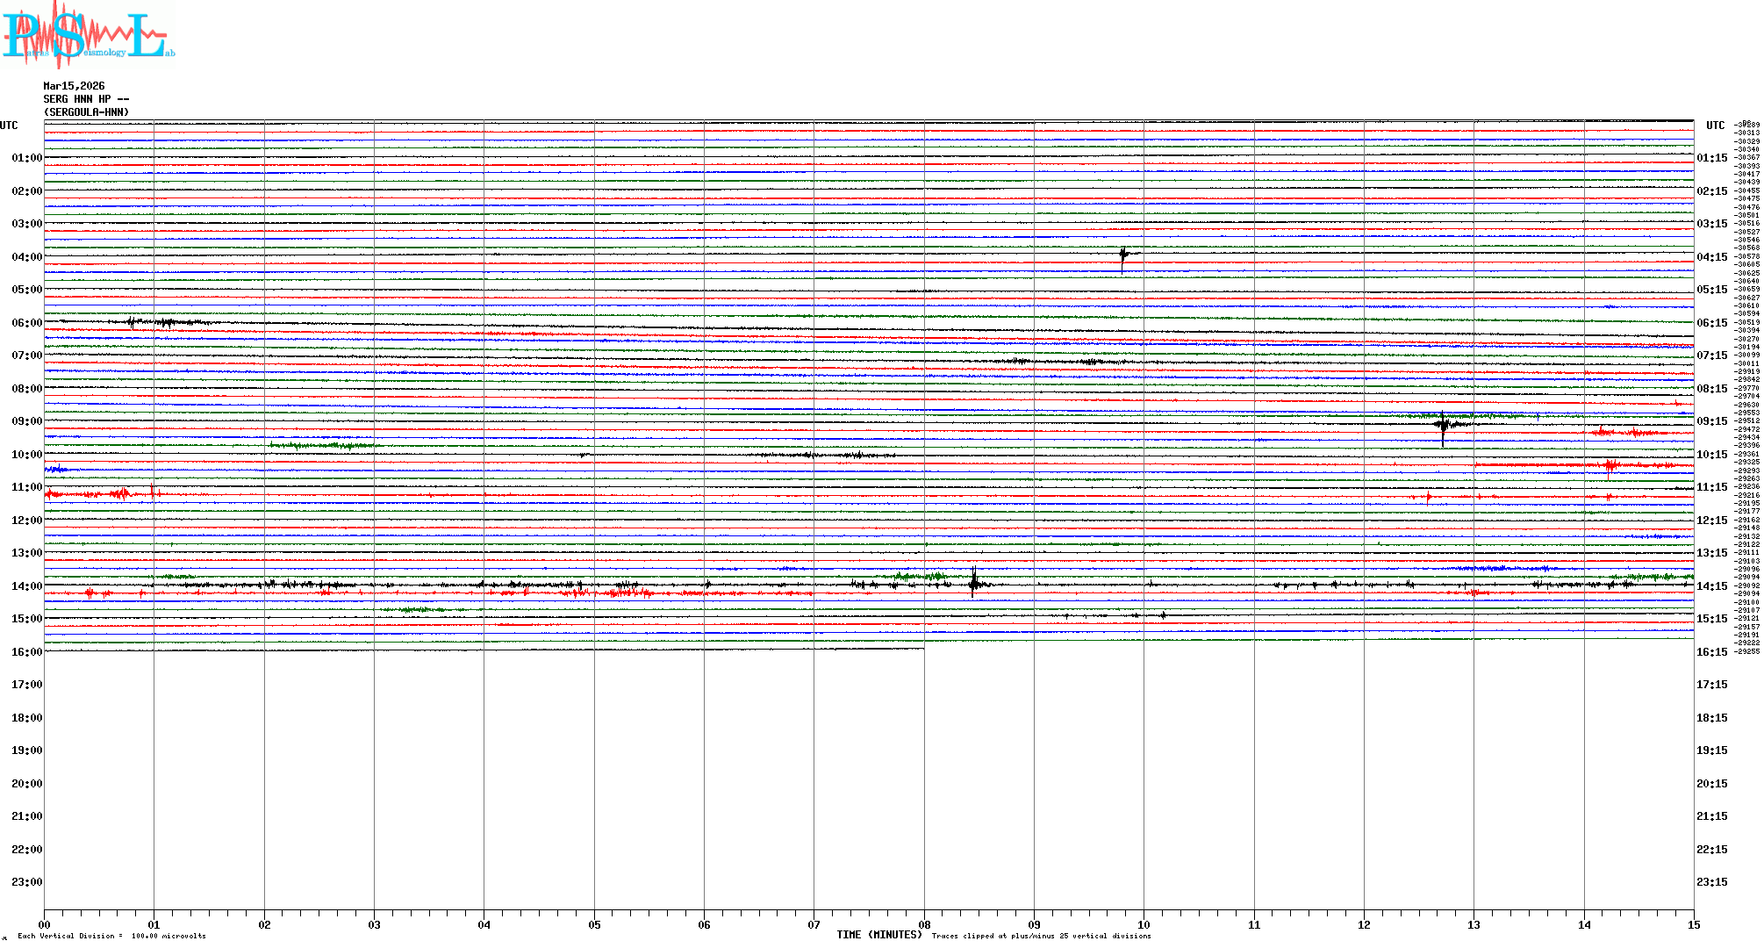The image size is (1764, 948).
Task: Click the Each Vertical Division scale text
Action: point(111,936)
